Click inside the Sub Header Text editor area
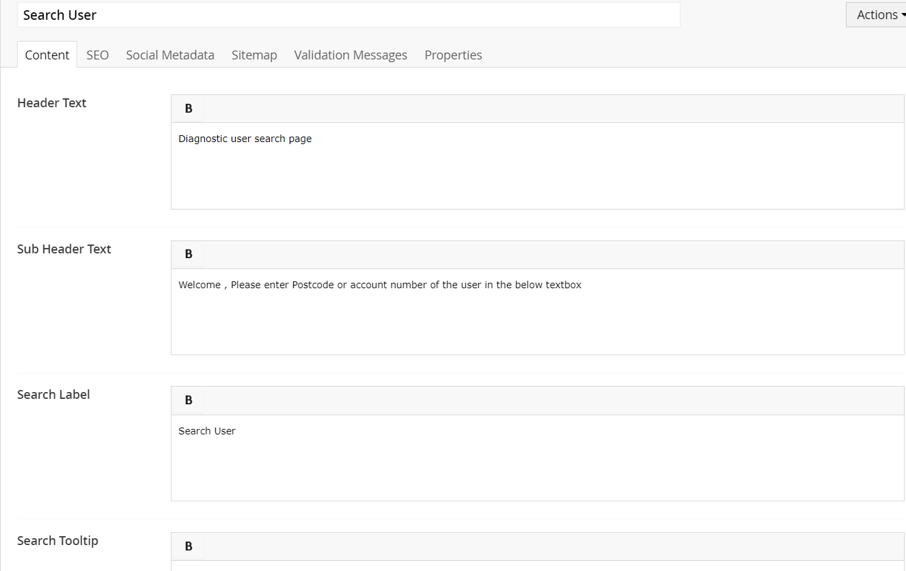 click(537, 311)
